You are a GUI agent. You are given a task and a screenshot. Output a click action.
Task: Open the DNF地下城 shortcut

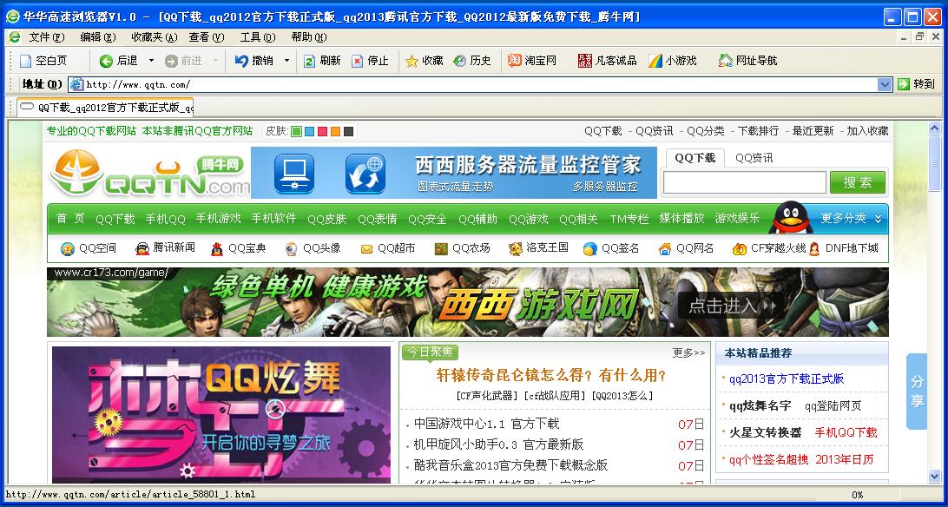tap(843, 247)
